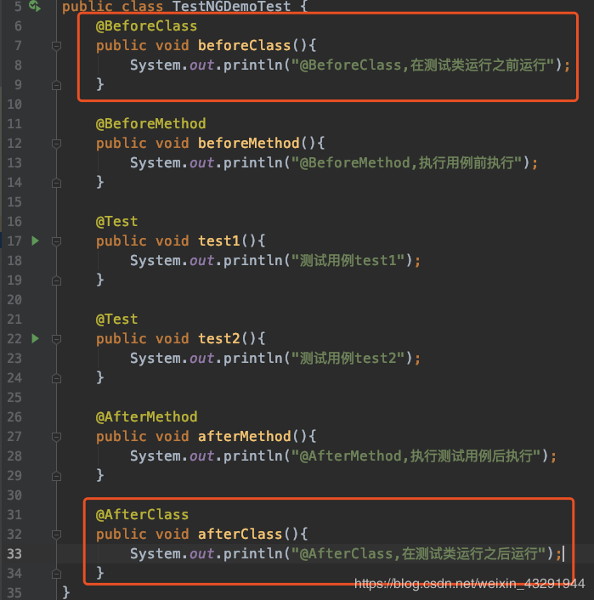The height and width of the screenshot is (600, 594).
Task: Click fold end marker on line 34
Action: tap(56, 574)
